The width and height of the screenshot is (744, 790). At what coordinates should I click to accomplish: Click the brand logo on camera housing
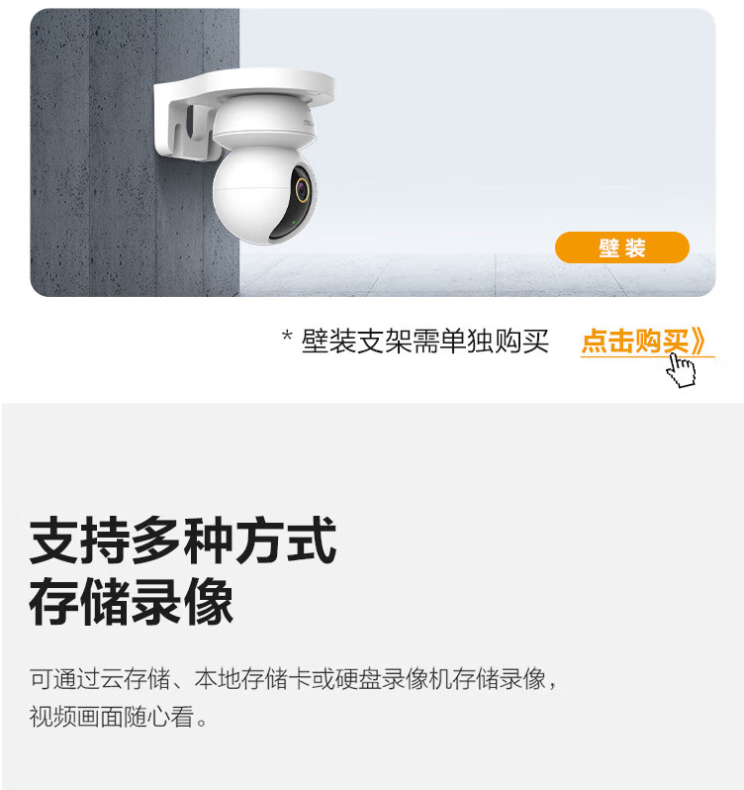[x=308, y=123]
